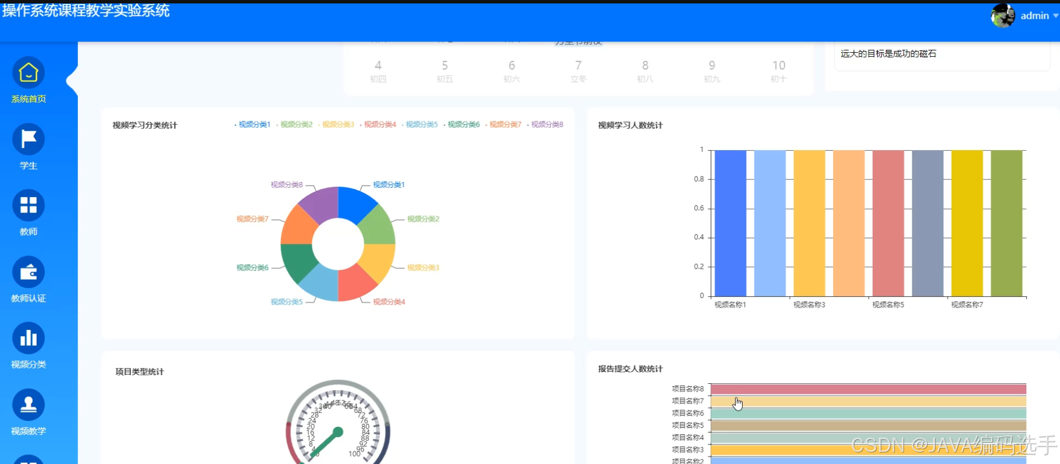Select the 教师 sidebar label
This screenshot has width=1060, height=464.
pyautogui.click(x=29, y=231)
